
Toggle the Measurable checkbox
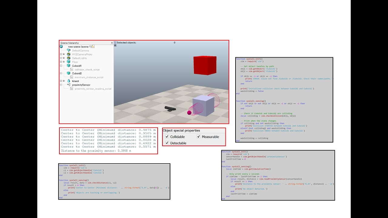199,137
